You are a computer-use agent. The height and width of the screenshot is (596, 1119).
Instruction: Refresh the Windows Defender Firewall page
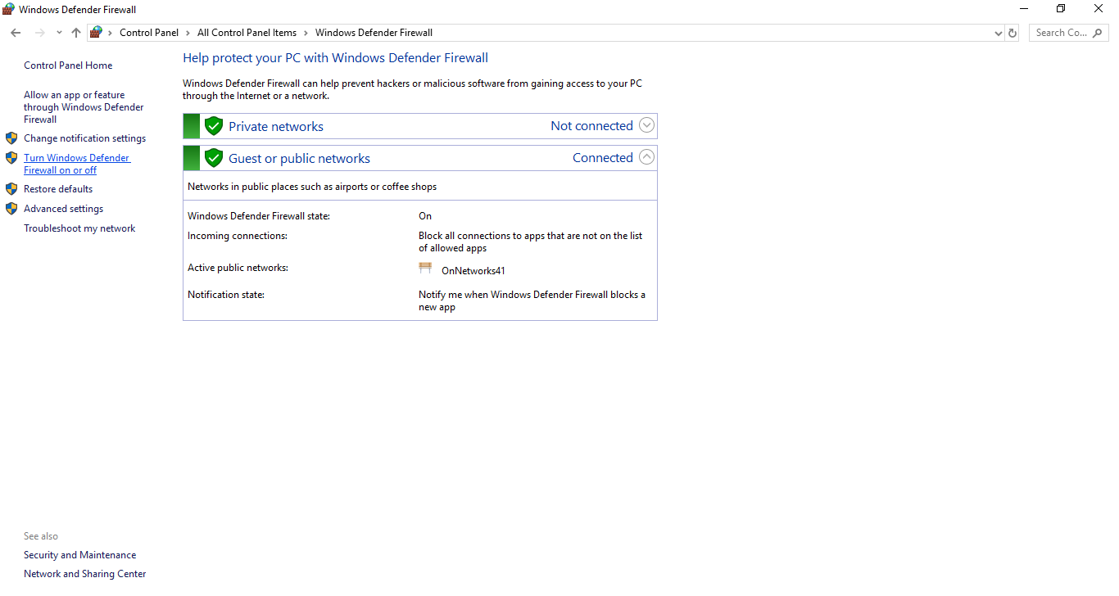coord(1013,33)
